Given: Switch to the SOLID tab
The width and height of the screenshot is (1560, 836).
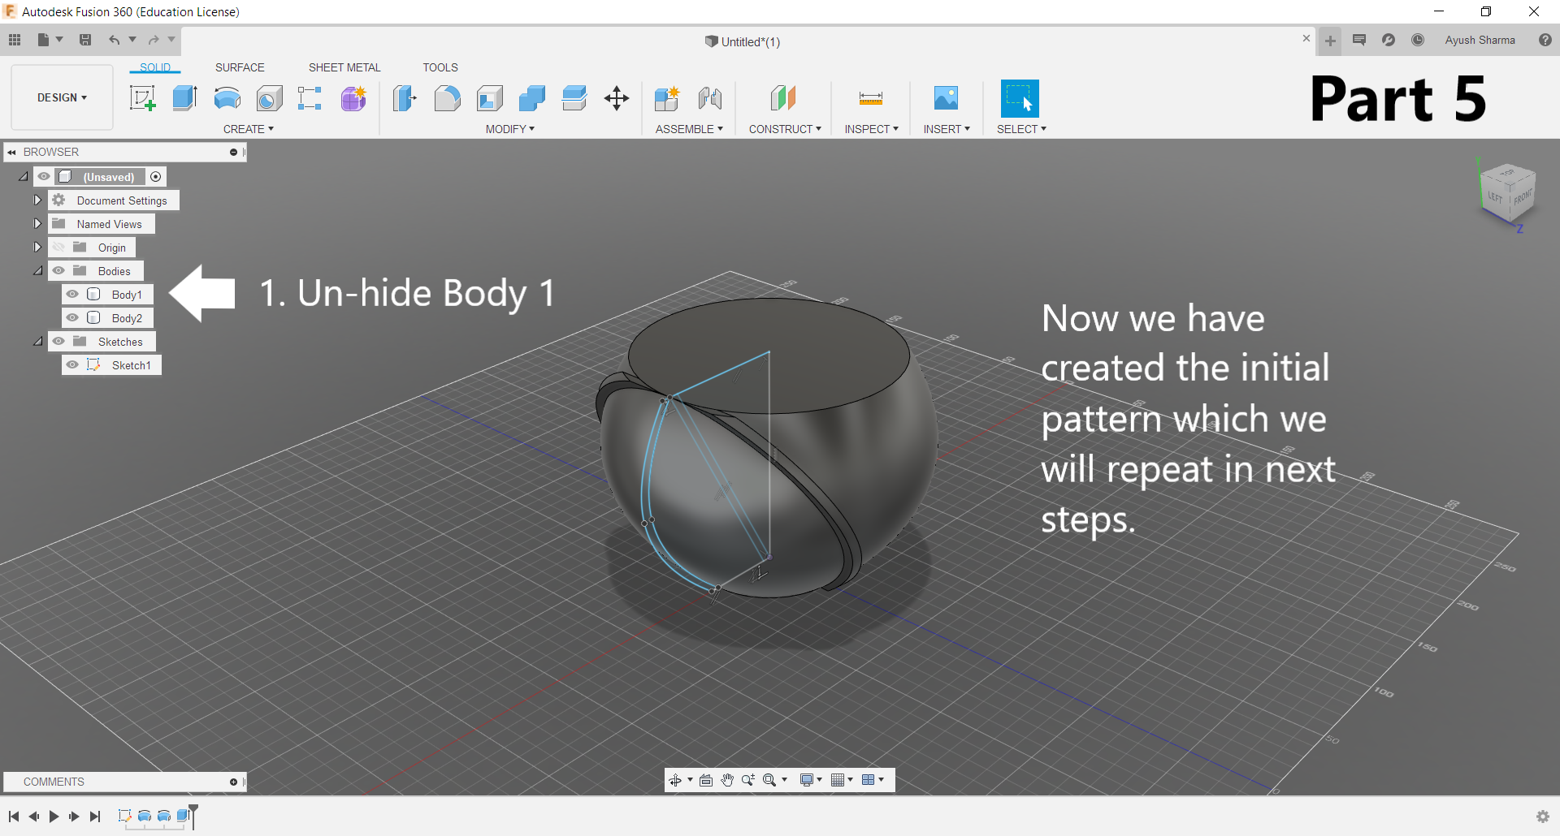Looking at the screenshot, I should 155,67.
